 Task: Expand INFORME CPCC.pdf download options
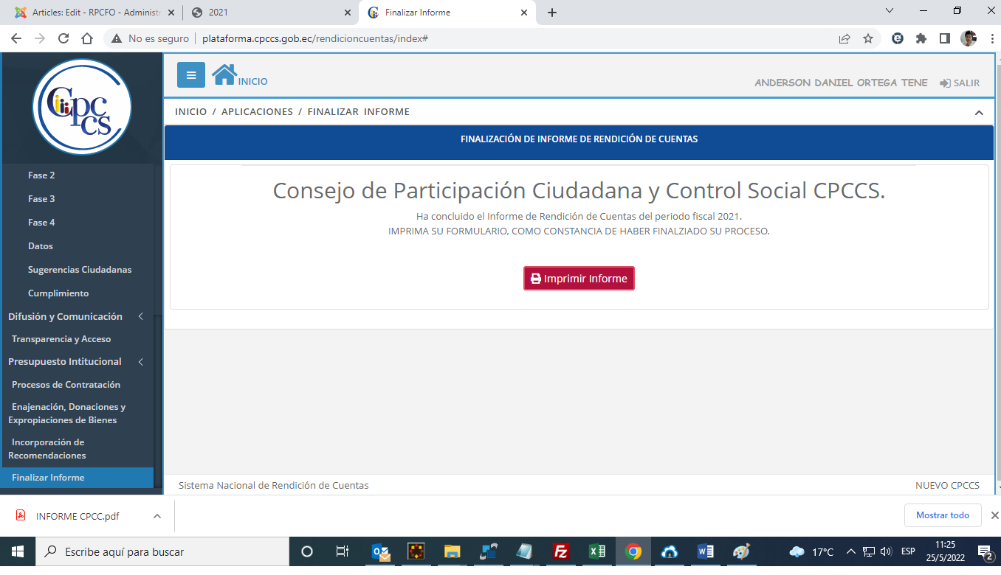click(x=157, y=516)
